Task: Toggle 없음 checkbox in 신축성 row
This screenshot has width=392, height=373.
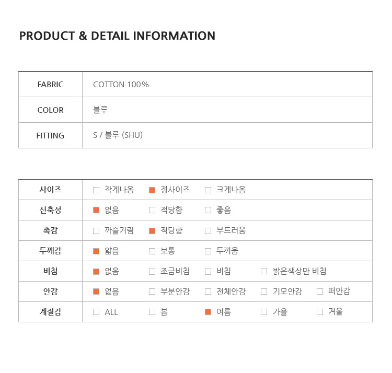Action: [96, 210]
